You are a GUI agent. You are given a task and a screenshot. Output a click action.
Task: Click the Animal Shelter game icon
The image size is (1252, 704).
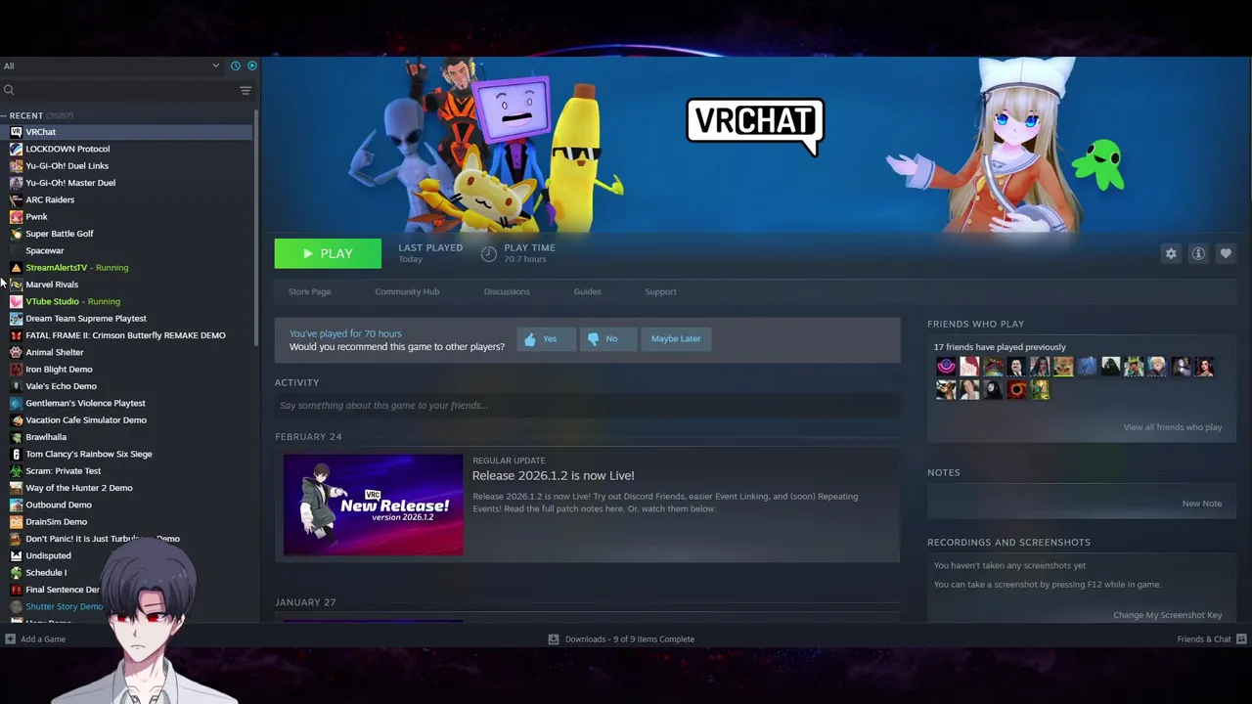coord(16,352)
